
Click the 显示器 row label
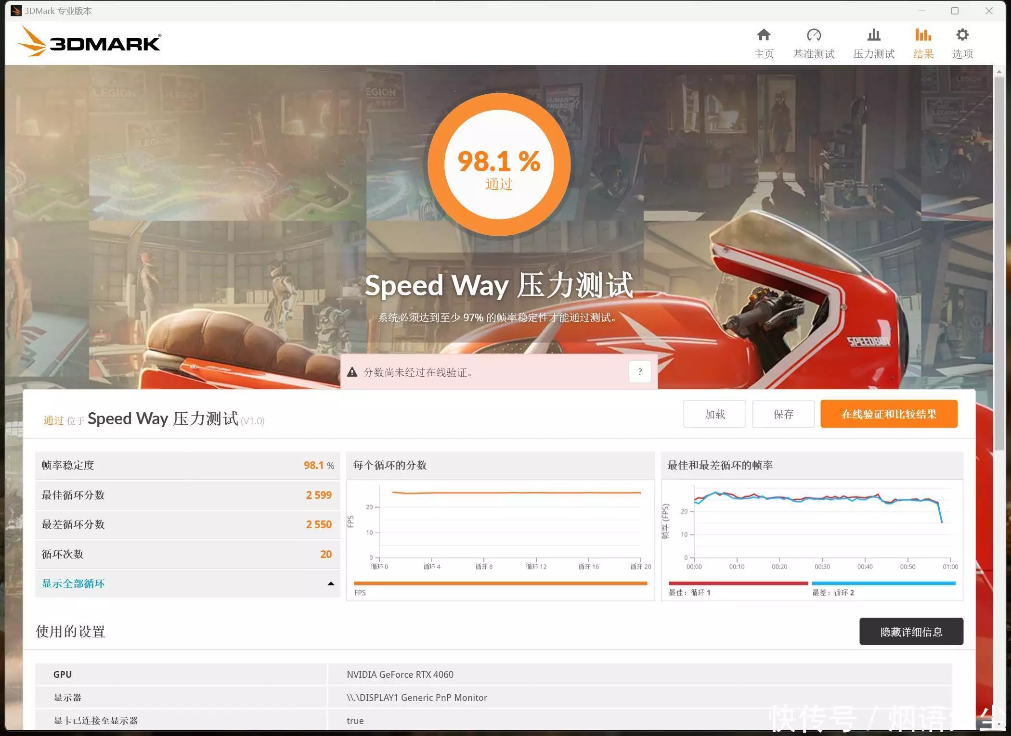[x=67, y=698]
